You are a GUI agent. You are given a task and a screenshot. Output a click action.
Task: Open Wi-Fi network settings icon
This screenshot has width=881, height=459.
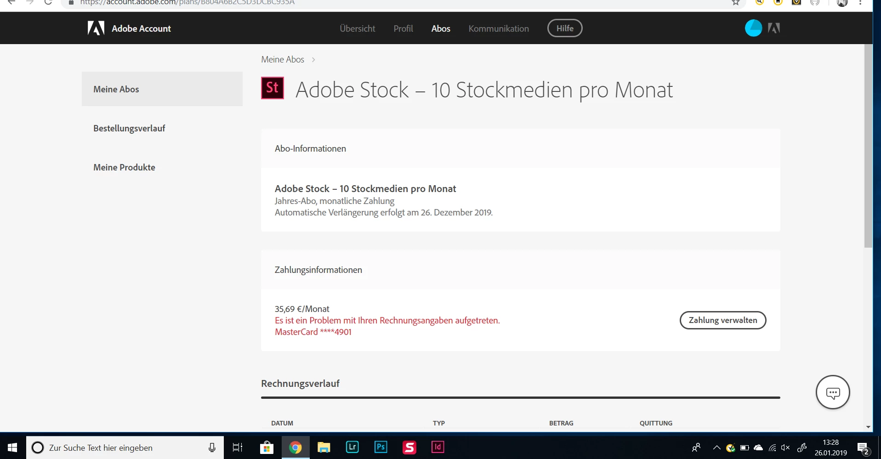[x=773, y=448]
